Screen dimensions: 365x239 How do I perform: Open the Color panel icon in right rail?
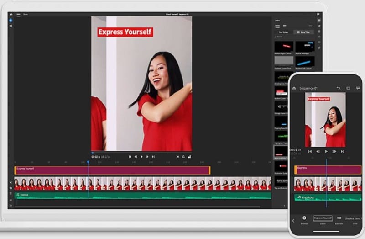tap(319, 31)
